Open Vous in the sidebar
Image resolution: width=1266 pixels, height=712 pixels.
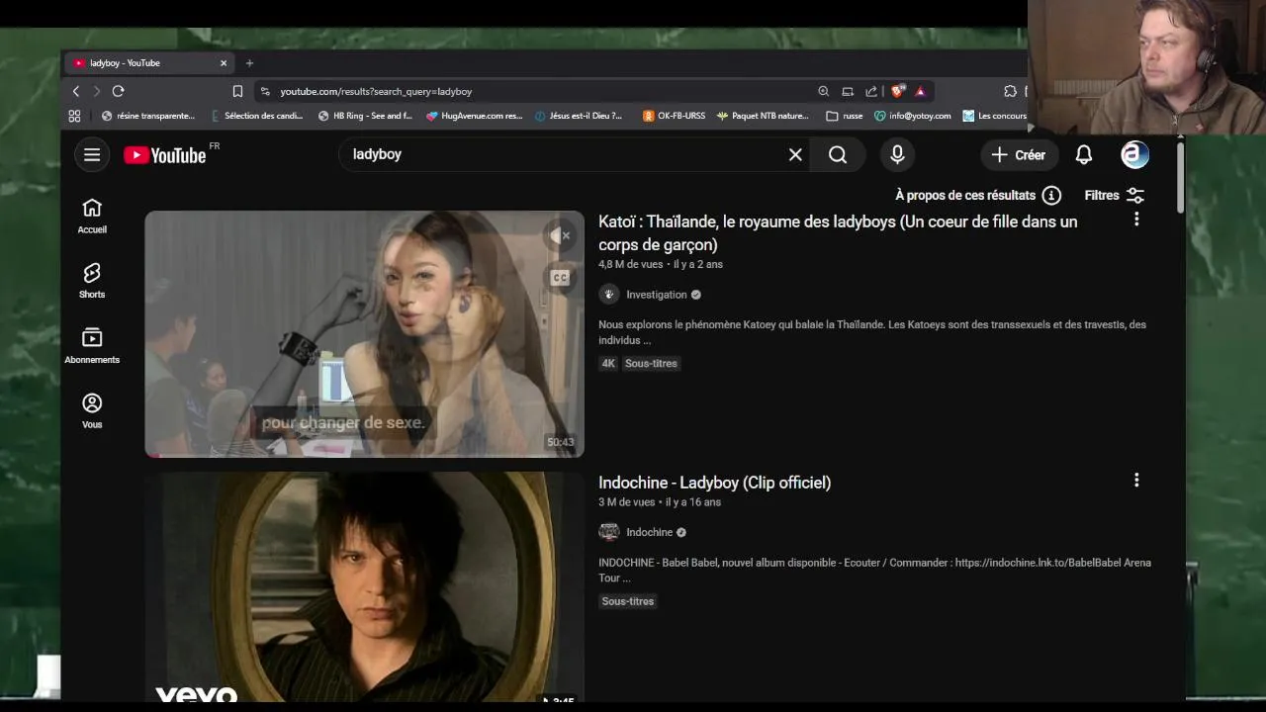(x=92, y=411)
